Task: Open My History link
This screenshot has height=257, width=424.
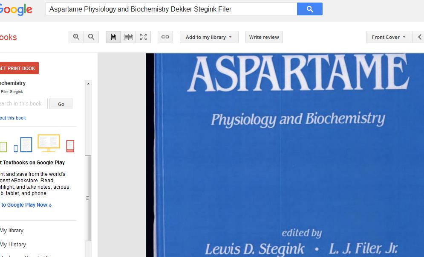Action: click(13, 244)
